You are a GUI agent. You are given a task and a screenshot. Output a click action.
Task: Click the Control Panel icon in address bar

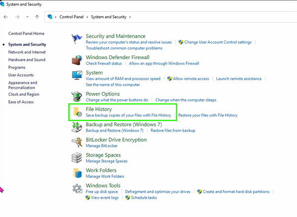pyautogui.click(x=50, y=17)
